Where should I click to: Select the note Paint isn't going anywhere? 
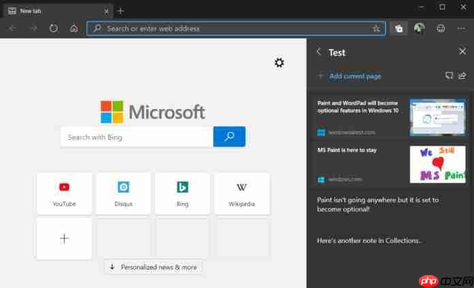click(377, 204)
